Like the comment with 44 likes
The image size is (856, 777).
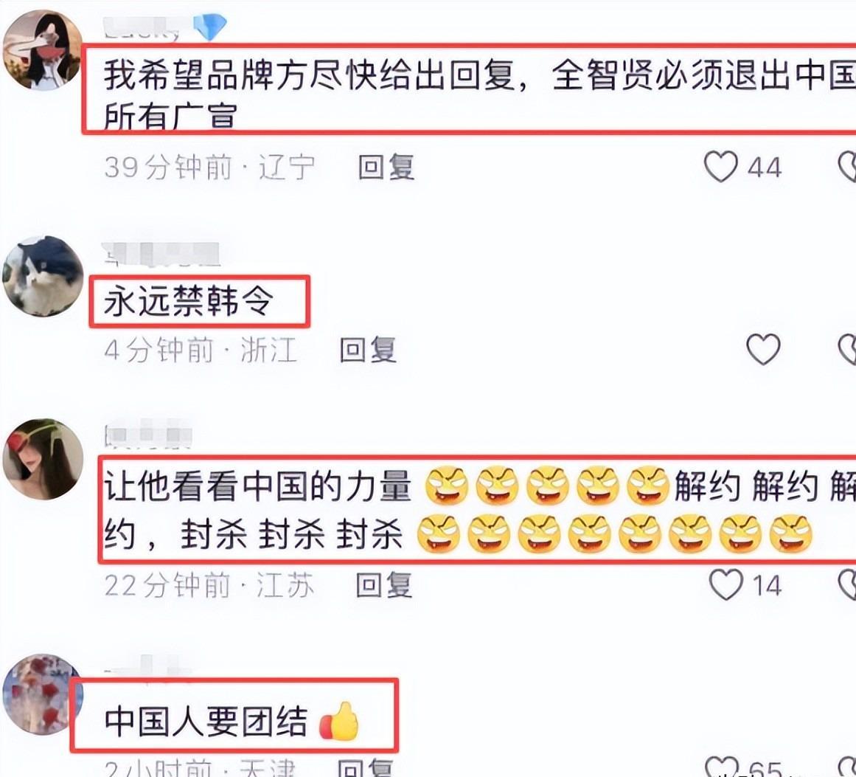point(720,166)
